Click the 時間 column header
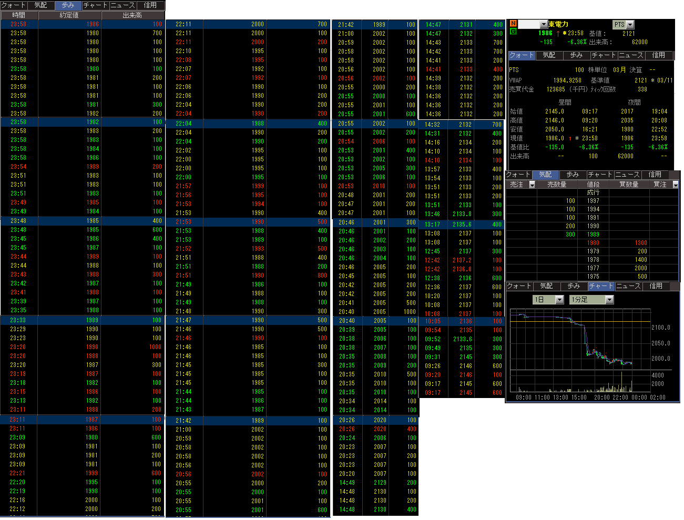The height and width of the screenshot is (520, 684). (x=19, y=15)
